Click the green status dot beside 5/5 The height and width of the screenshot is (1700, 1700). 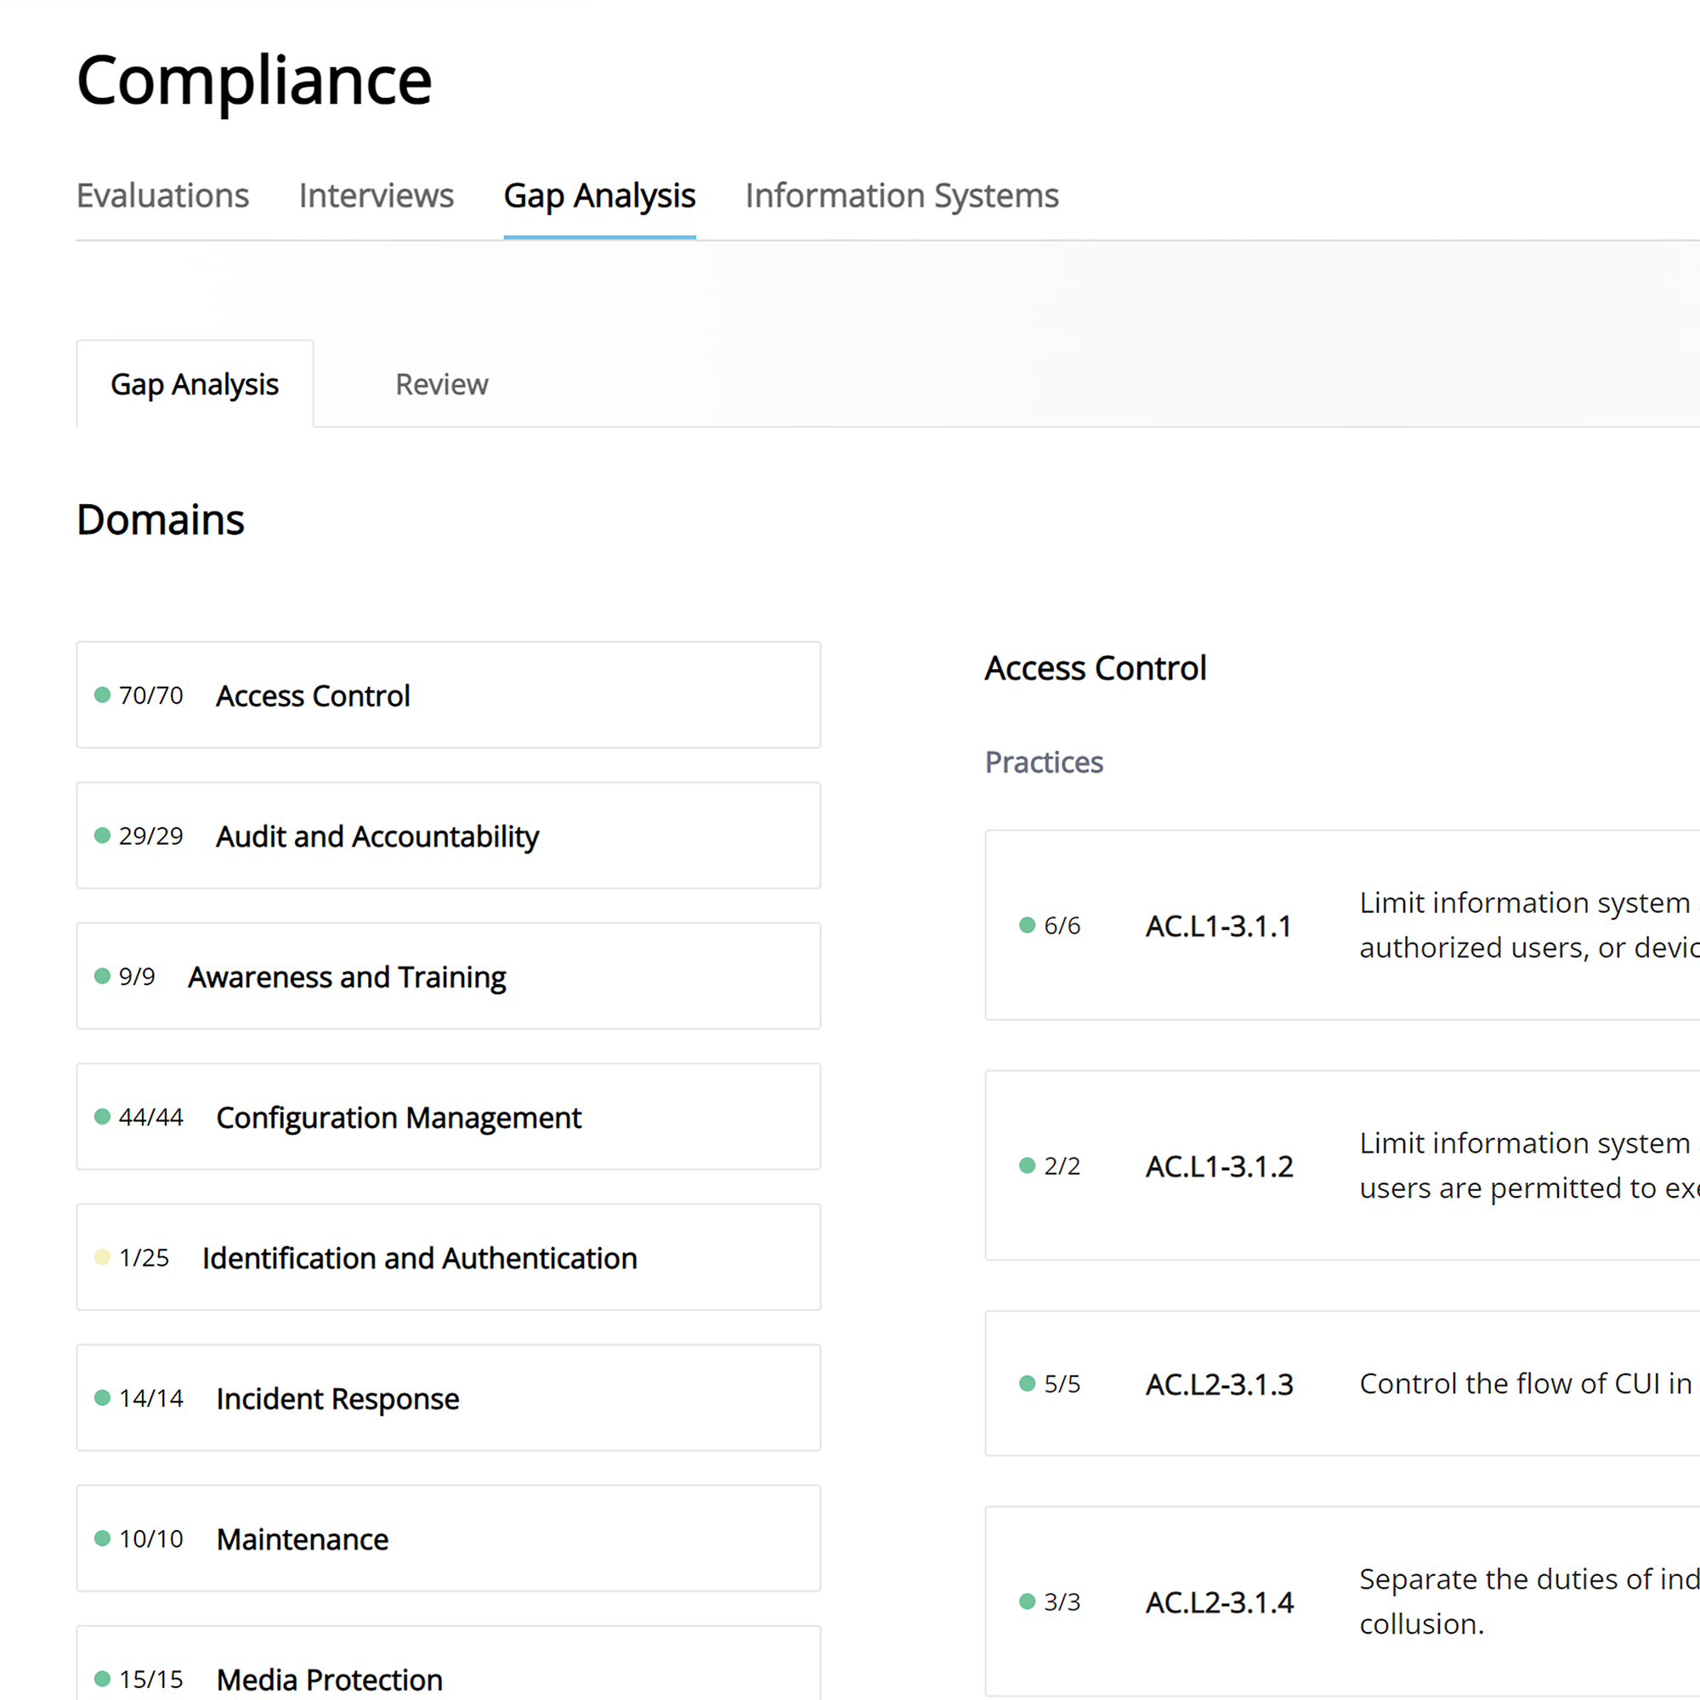click(1027, 1383)
